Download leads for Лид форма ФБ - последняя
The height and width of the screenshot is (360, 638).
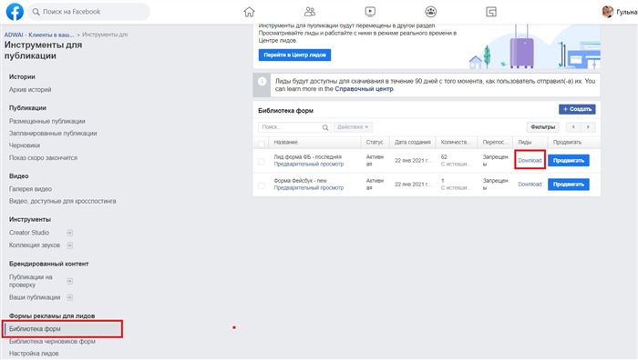tap(530, 160)
